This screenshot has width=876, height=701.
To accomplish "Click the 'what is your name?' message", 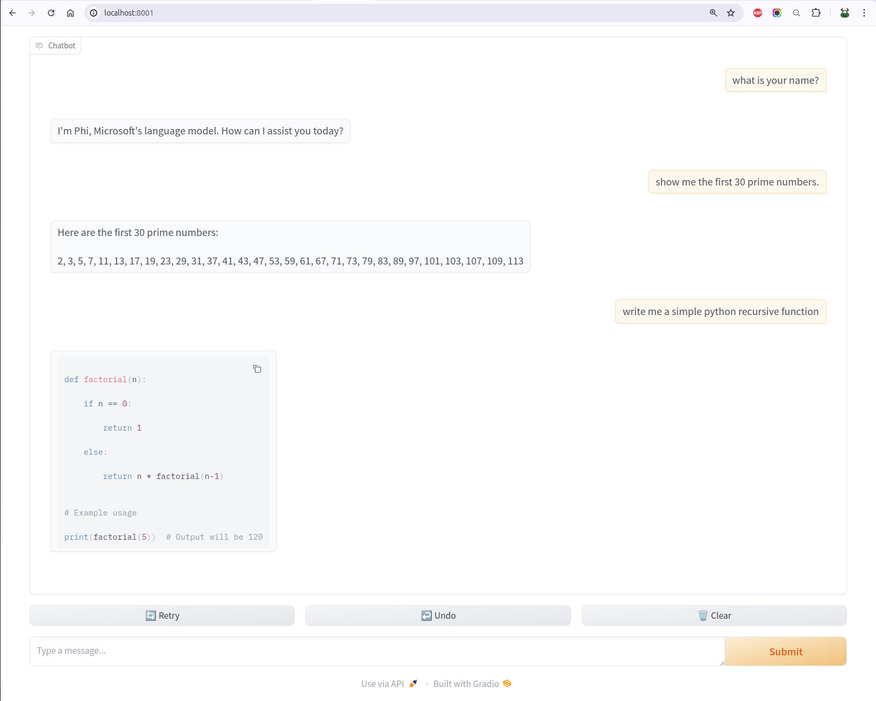I will click(x=775, y=81).
